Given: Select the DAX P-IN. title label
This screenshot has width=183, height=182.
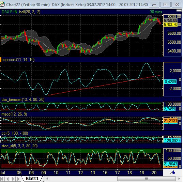Looking at the screenshot, I should 10,12.
